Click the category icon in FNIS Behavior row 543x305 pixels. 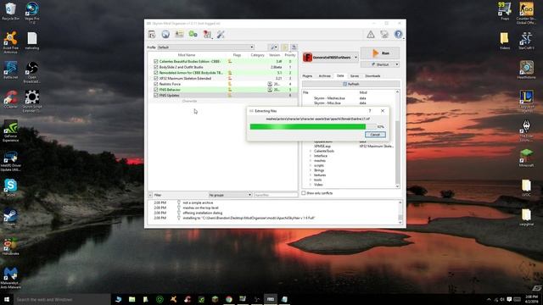(270, 90)
